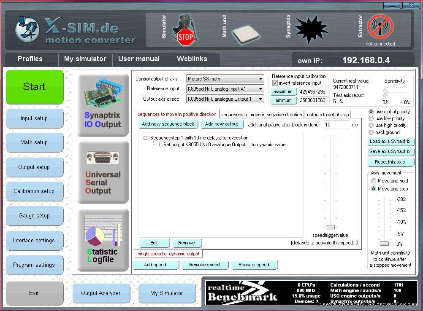Image resolution: width=423 pixels, height=311 pixels.
Task: Select use global priority option
Action: (x=371, y=112)
